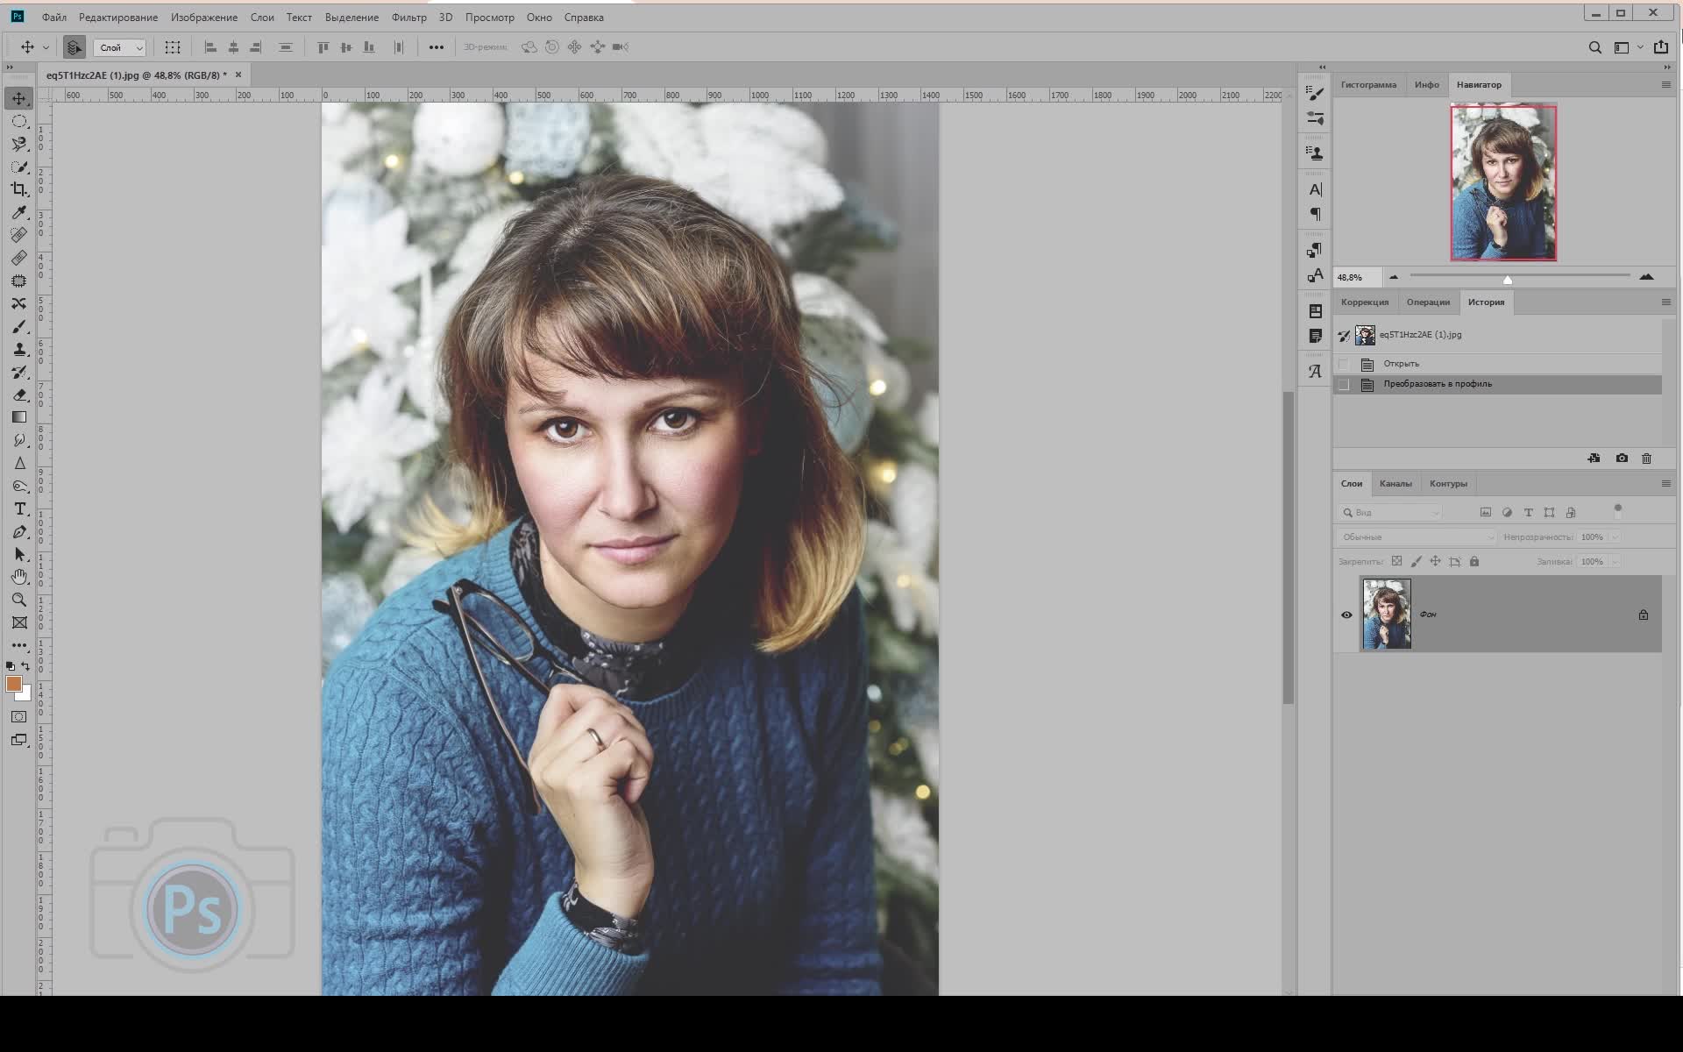Click the Navigator zoom slider handle
The image size is (1683, 1052).
pyautogui.click(x=1508, y=280)
